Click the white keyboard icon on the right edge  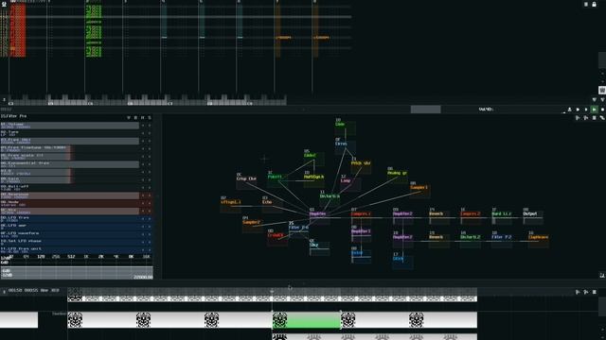[x=602, y=91]
